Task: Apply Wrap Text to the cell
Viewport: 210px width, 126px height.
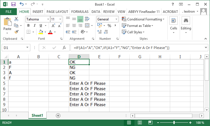Action: 87,19
